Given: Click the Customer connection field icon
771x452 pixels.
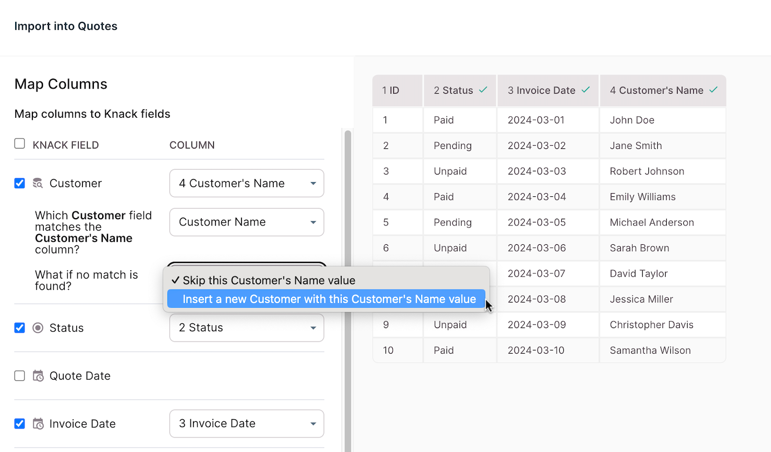Looking at the screenshot, I should coord(38,183).
